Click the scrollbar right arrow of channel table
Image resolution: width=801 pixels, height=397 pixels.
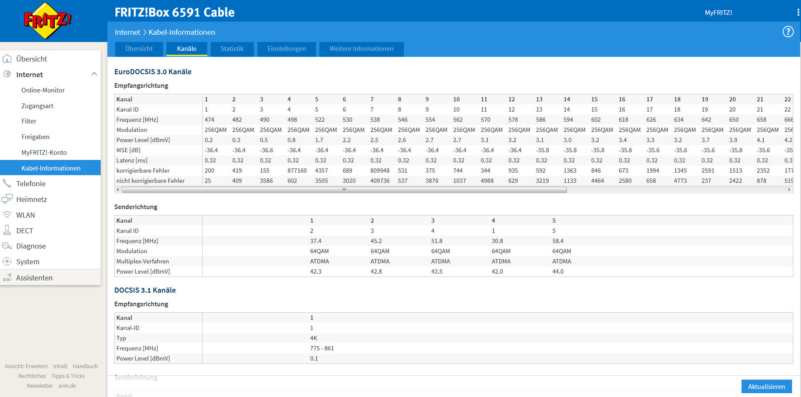[789, 190]
